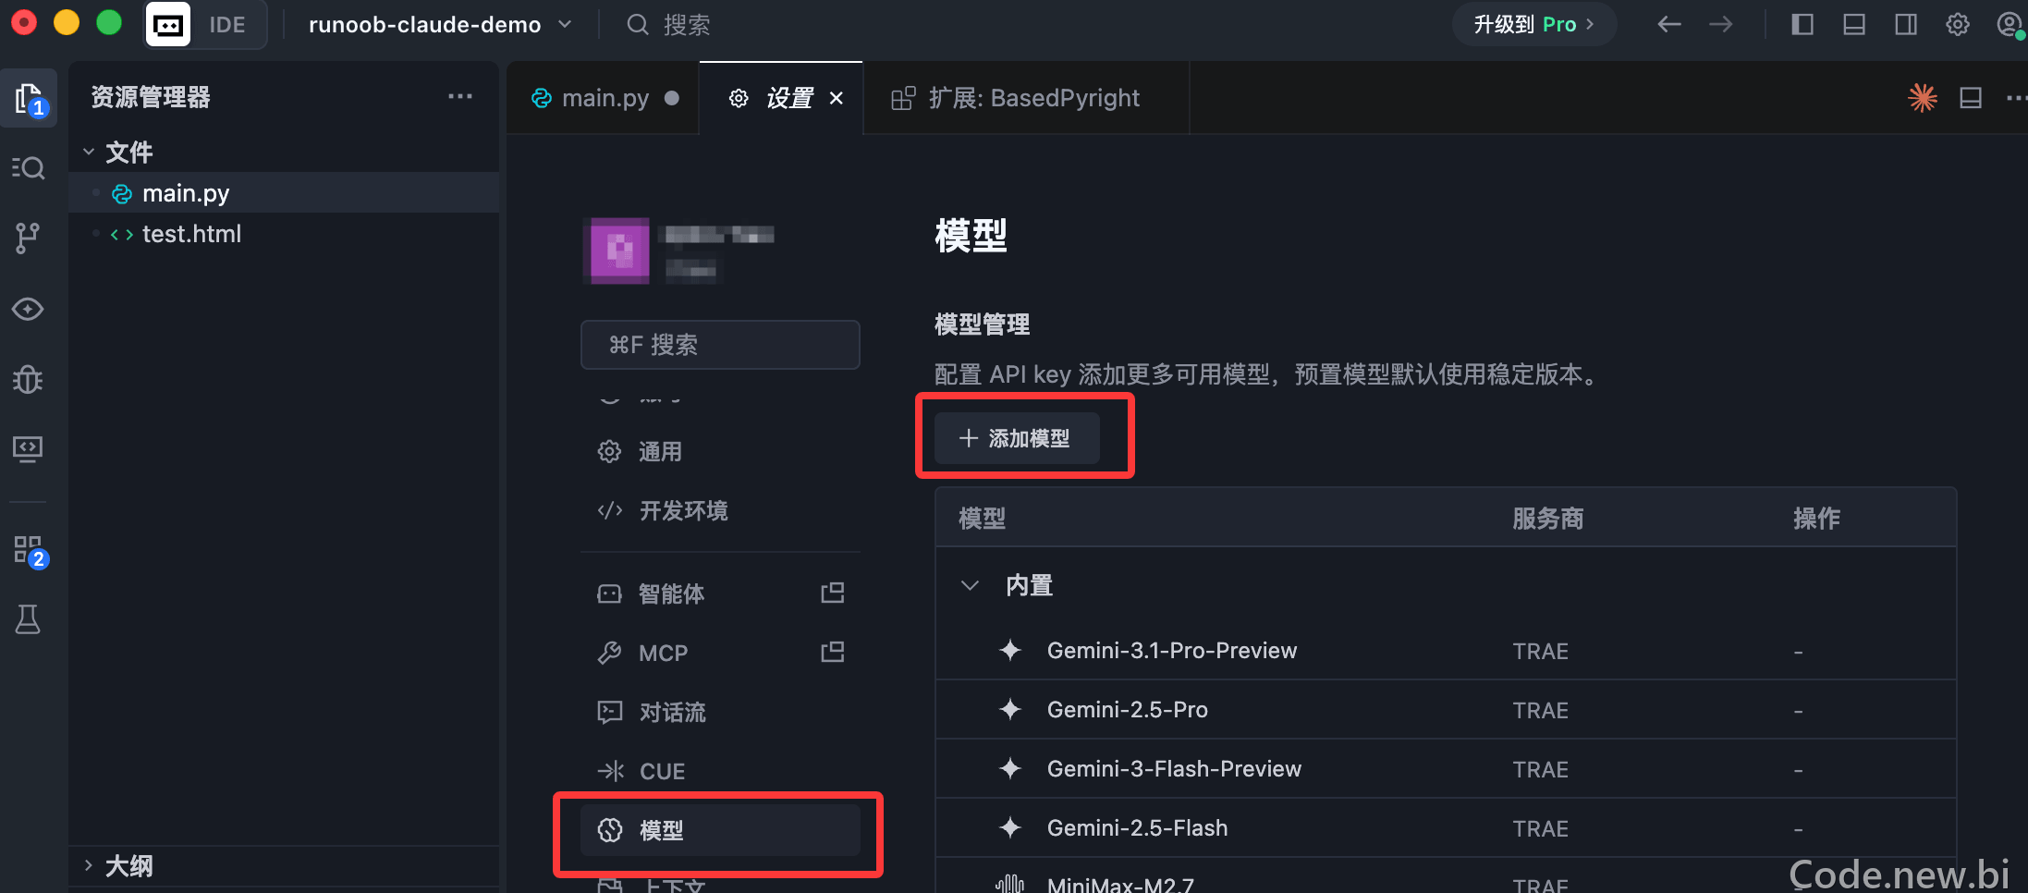
Task: Open the Source Control branch icon
Action: pos(28,238)
